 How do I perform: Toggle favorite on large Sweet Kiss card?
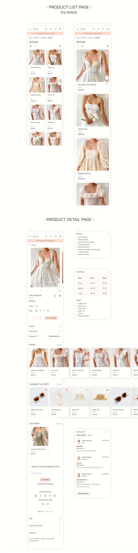pyautogui.click(x=107, y=96)
